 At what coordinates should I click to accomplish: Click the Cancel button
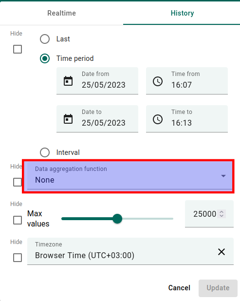click(x=179, y=288)
